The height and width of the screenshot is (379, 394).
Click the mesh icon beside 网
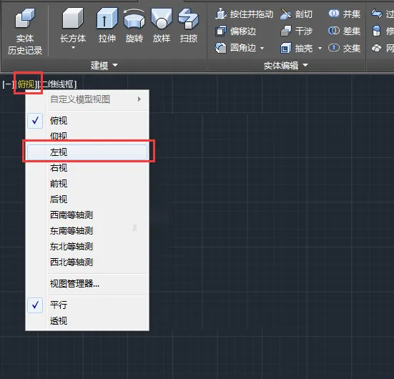coord(376,48)
